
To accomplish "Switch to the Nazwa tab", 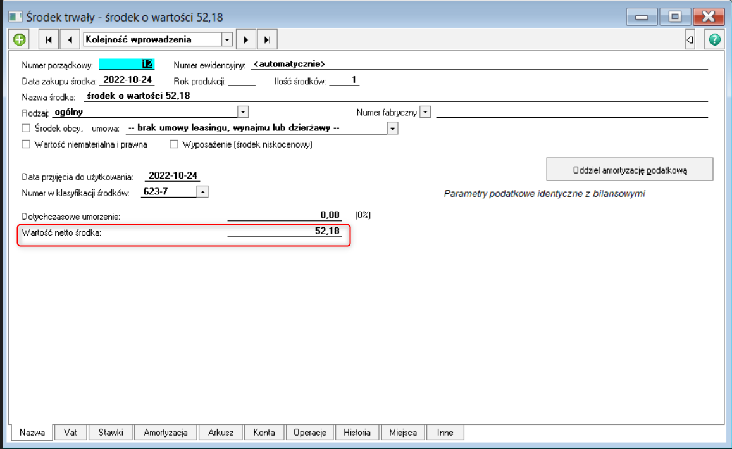I will click(32, 432).
